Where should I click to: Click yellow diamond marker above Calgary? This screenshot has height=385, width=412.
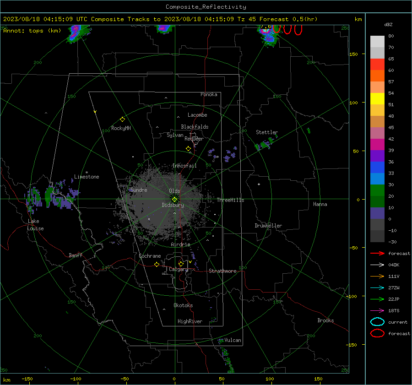click(x=181, y=264)
